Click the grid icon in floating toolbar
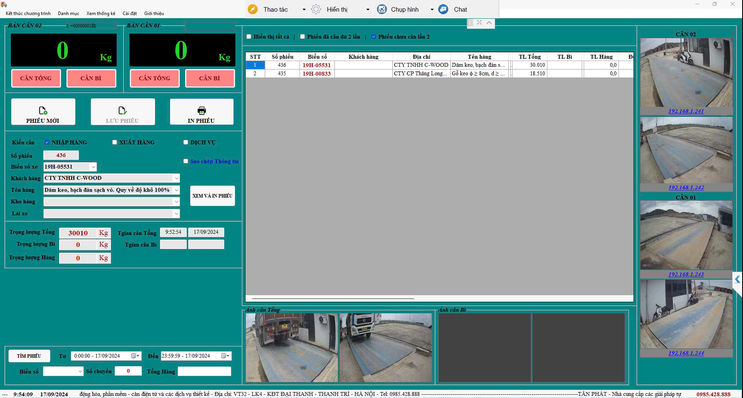Viewport: 743px width, 398px height. tap(470, 23)
